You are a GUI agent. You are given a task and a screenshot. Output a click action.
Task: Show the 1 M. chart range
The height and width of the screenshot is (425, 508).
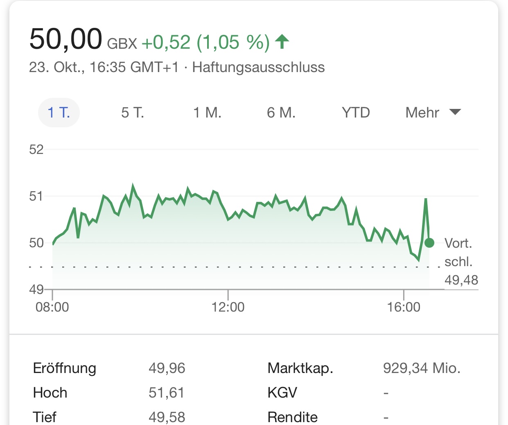(x=207, y=113)
